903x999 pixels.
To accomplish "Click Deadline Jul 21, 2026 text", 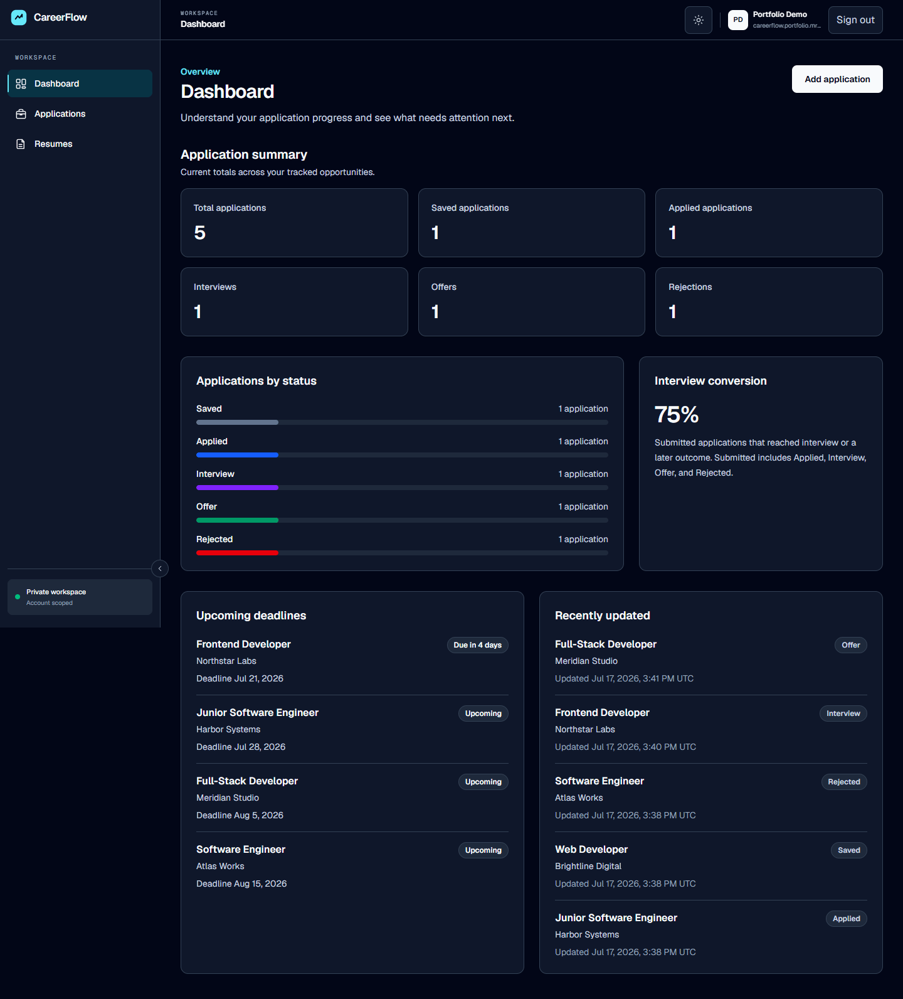I will tap(240, 678).
